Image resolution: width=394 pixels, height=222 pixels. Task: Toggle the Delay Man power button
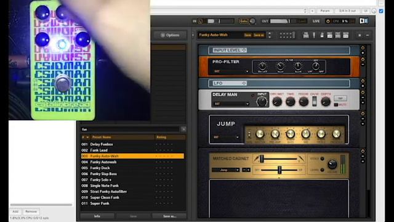(x=363, y=92)
